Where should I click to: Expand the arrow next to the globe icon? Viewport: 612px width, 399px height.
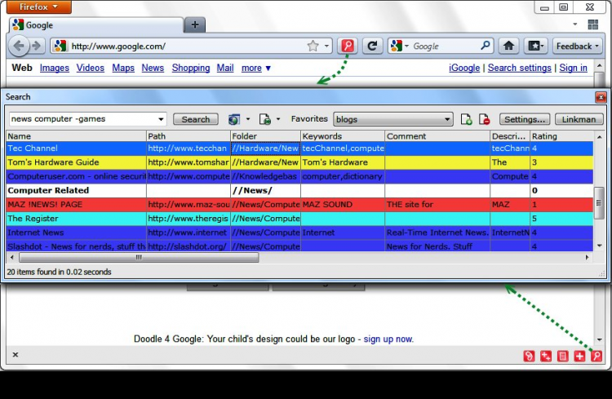[247, 119]
